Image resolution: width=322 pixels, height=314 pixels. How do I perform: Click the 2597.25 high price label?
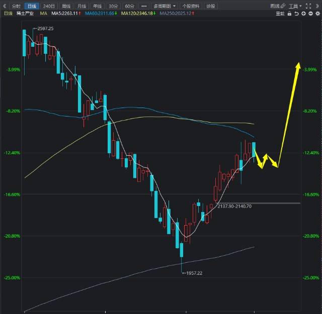tap(45, 29)
